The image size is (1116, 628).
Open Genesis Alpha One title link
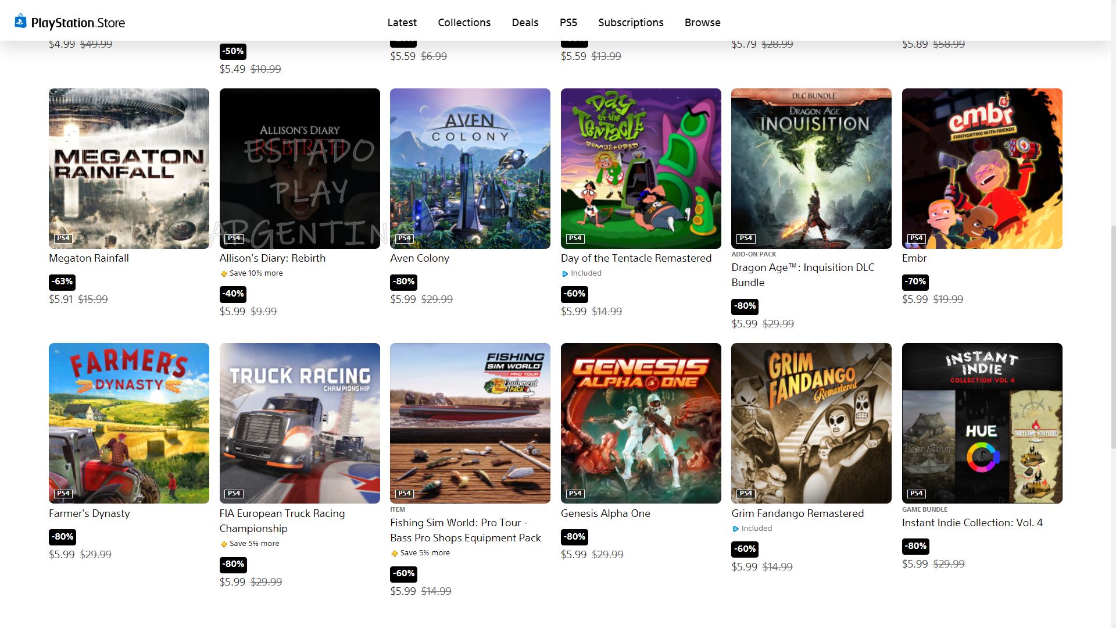coord(606,513)
